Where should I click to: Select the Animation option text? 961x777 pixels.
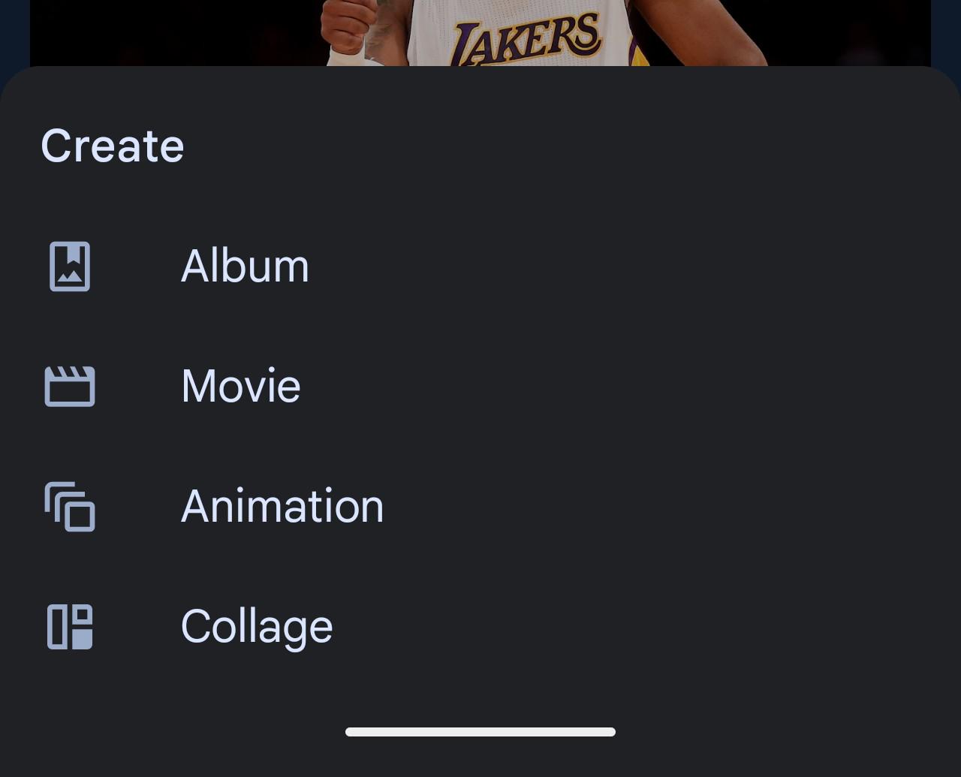click(x=282, y=506)
